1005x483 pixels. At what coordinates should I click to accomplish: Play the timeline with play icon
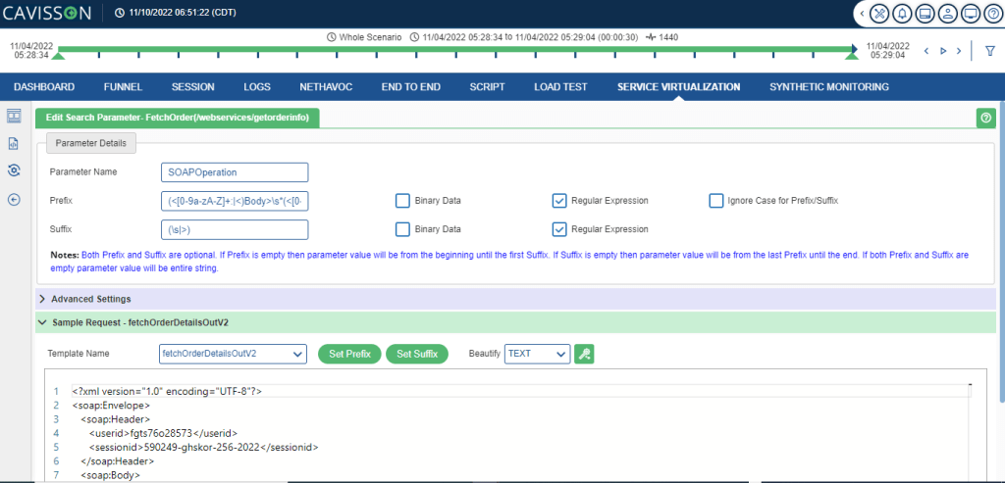click(x=943, y=51)
